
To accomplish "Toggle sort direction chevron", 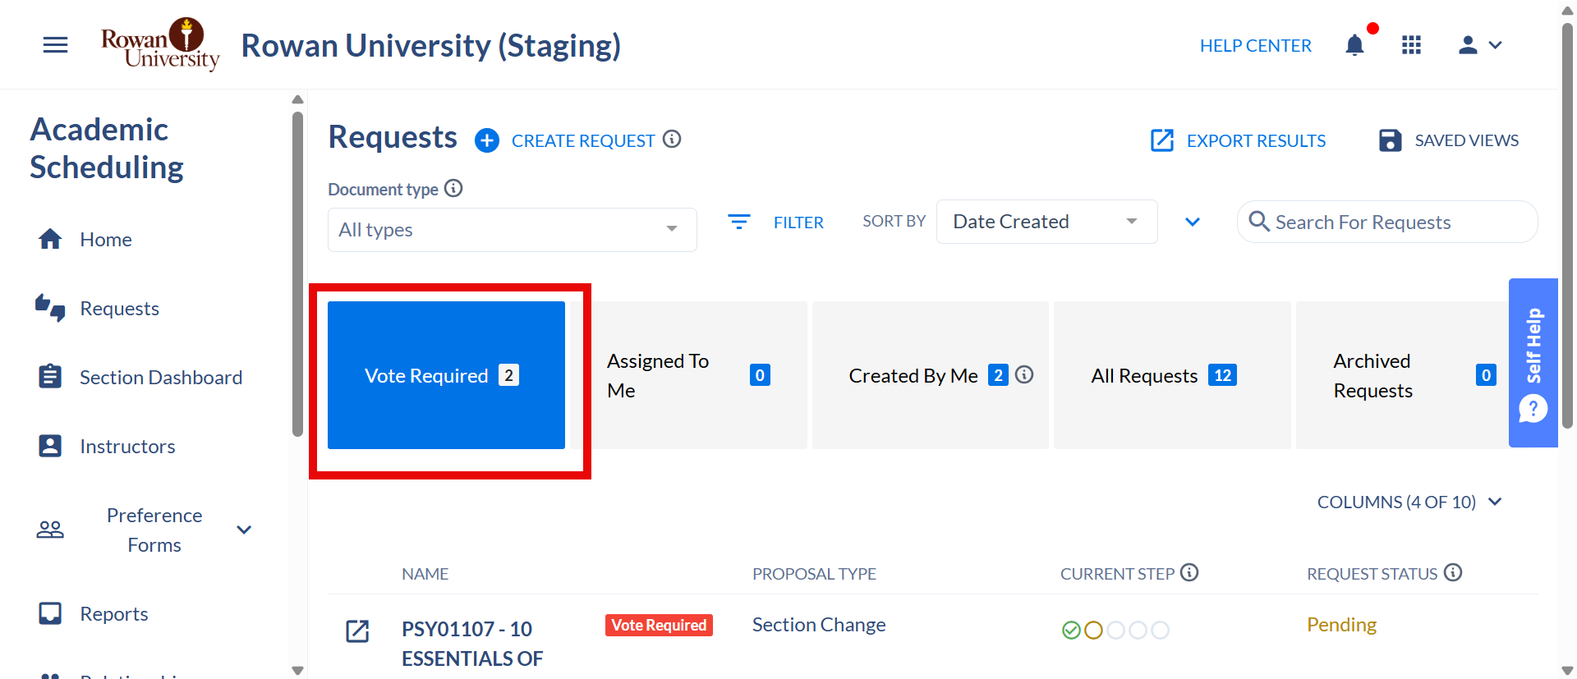I will (x=1193, y=222).
